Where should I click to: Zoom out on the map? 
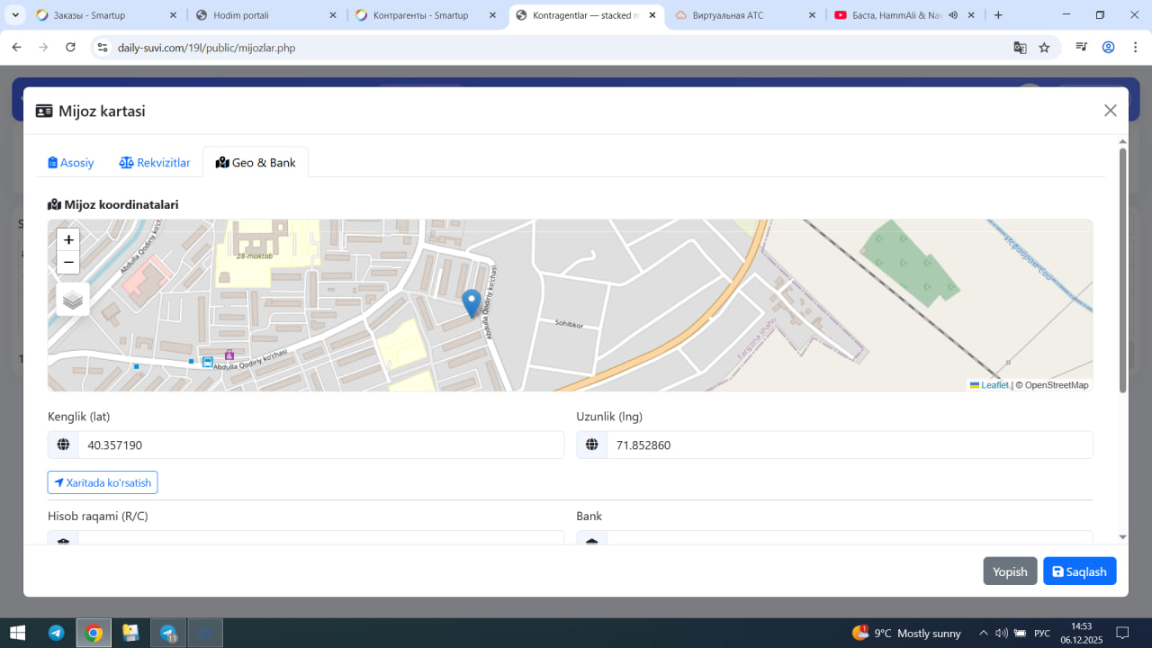click(x=68, y=263)
